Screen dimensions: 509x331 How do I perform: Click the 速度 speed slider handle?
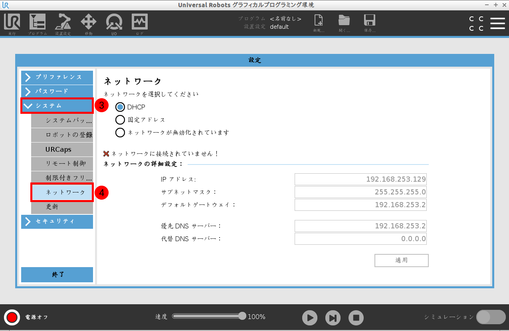tap(242, 316)
